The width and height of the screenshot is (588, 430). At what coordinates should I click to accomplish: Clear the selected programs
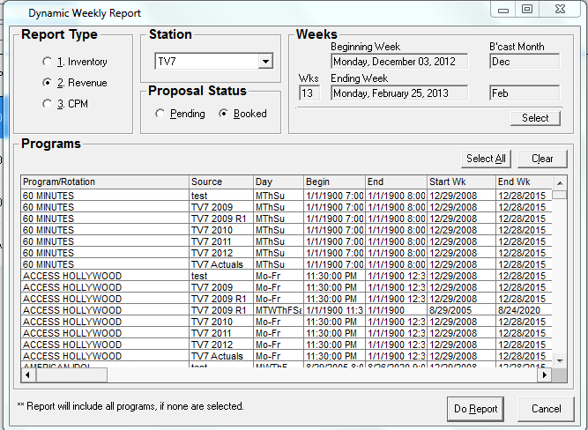(x=542, y=159)
